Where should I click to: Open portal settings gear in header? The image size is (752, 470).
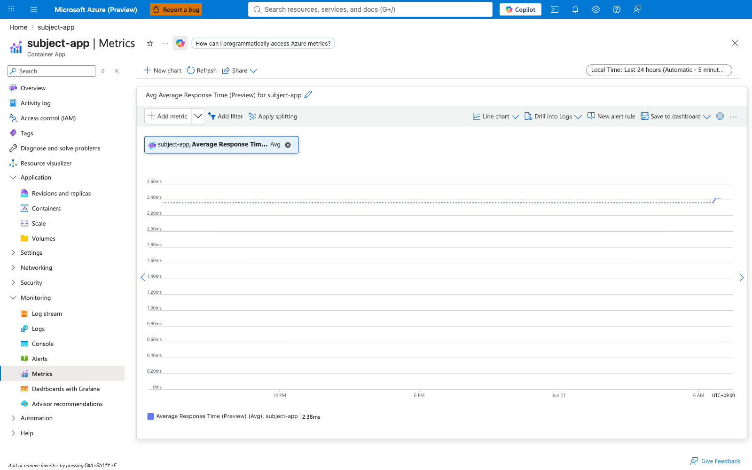pyautogui.click(x=596, y=9)
